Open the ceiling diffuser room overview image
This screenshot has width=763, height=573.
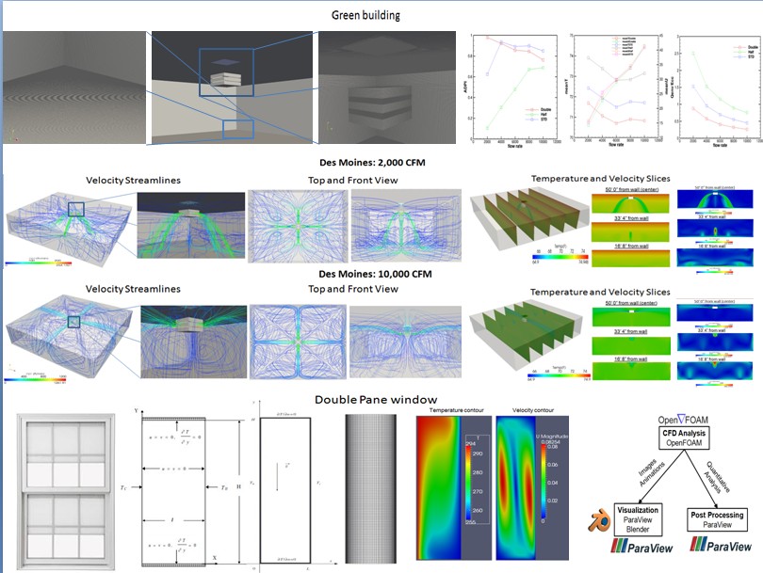(232, 88)
